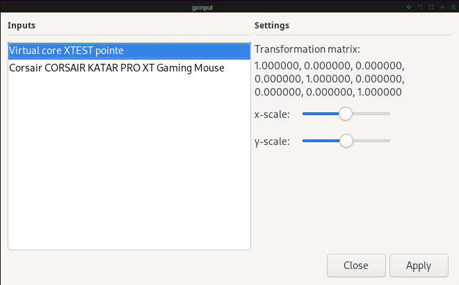The image size is (459, 285).
Task: Select Corsair KATAR PRO XT Gaming Mouse
Action: point(129,68)
